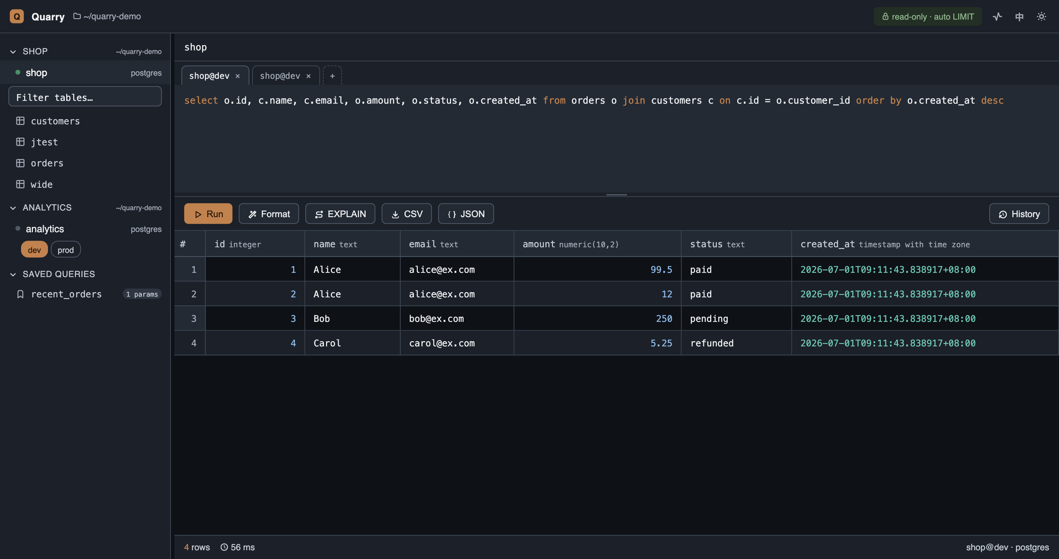Click the read-only auto LIMIT badge
1059x559 pixels.
pyautogui.click(x=927, y=16)
